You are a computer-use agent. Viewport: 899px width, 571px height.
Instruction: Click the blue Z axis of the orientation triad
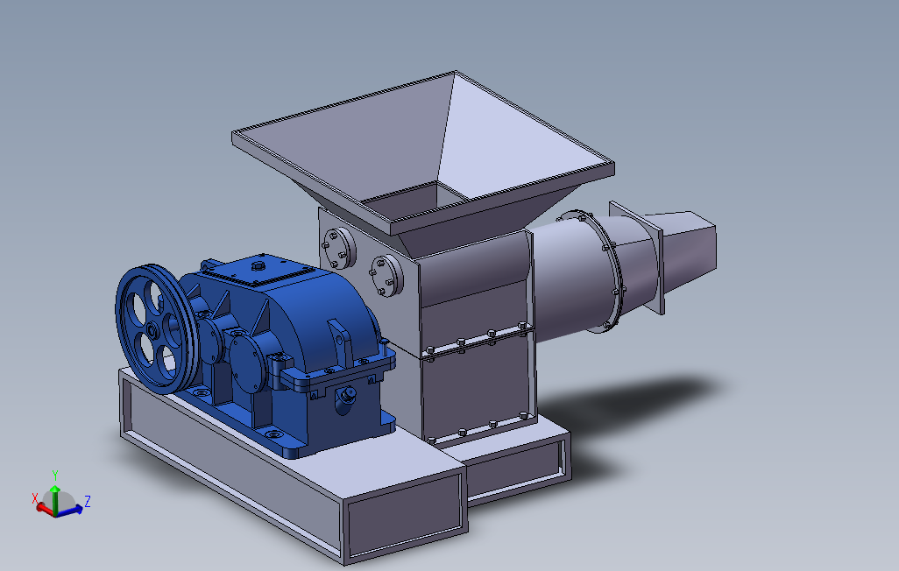pos(70,509)
